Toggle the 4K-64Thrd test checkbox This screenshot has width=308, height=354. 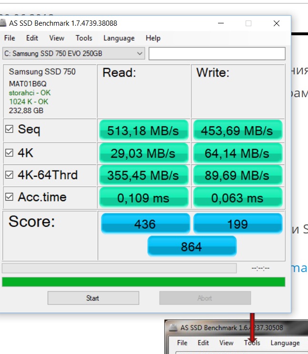click(x=9, y=175)
